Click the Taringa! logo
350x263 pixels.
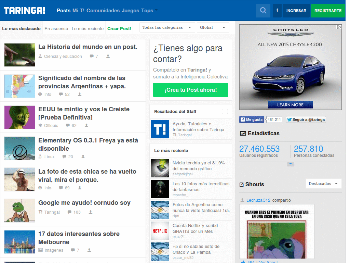[24, 10]
